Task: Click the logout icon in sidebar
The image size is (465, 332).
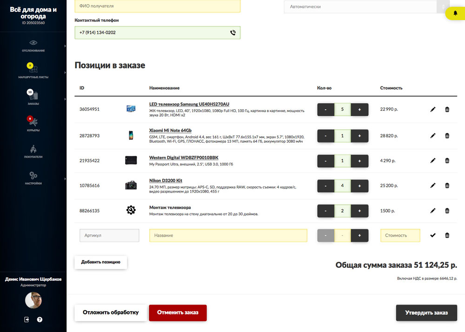Action: 27,319
